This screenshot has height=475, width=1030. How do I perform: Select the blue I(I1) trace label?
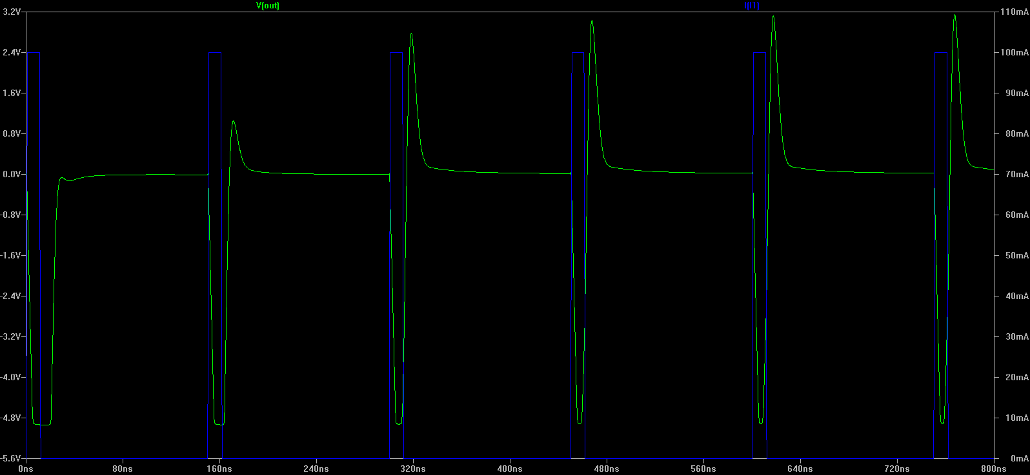[752, 5]
